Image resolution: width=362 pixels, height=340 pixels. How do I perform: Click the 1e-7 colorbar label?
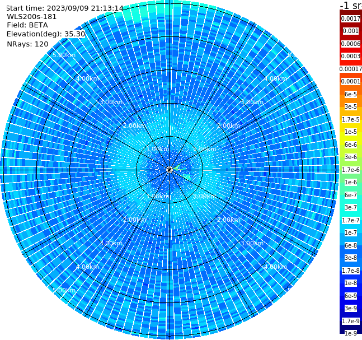[351, 232]
